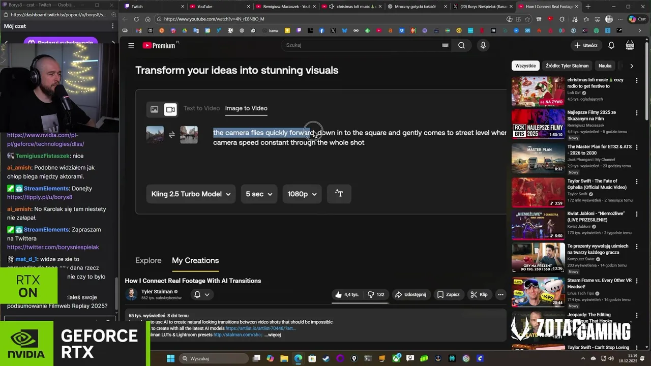Show next filter chips arrow
651x366 pixels.
[632, 66]
